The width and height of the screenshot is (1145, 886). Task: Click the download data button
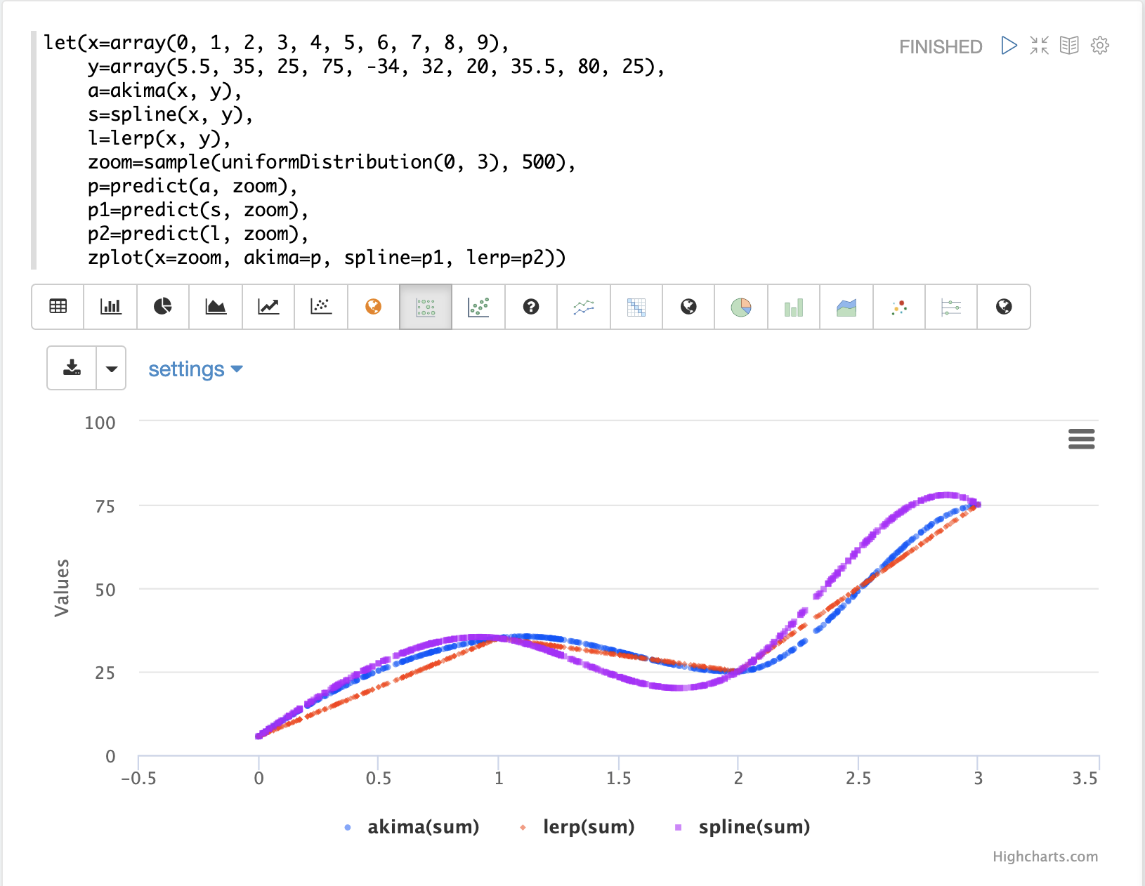click(72, 369)
